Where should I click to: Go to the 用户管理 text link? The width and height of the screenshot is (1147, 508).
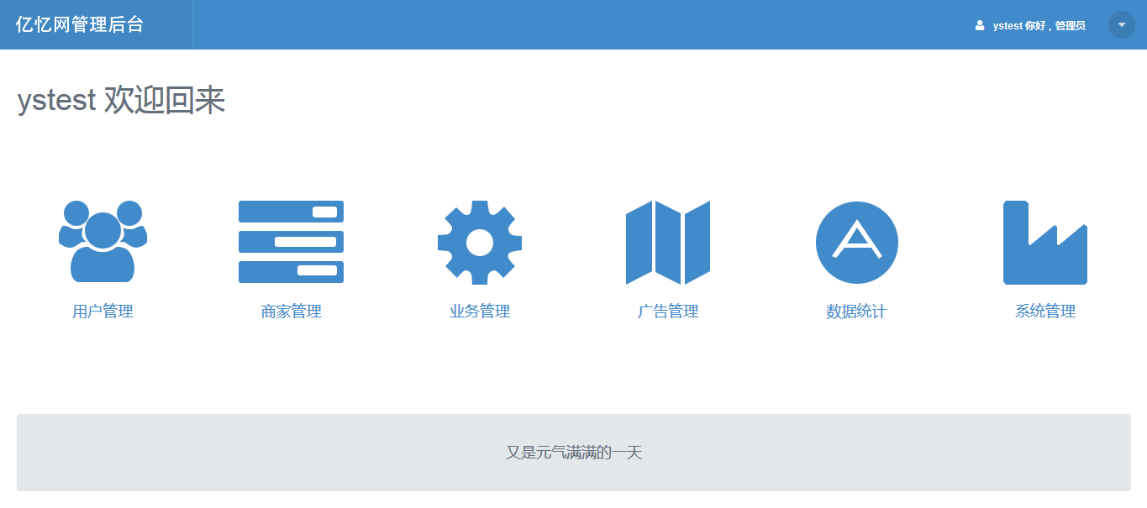coord(103,312)
